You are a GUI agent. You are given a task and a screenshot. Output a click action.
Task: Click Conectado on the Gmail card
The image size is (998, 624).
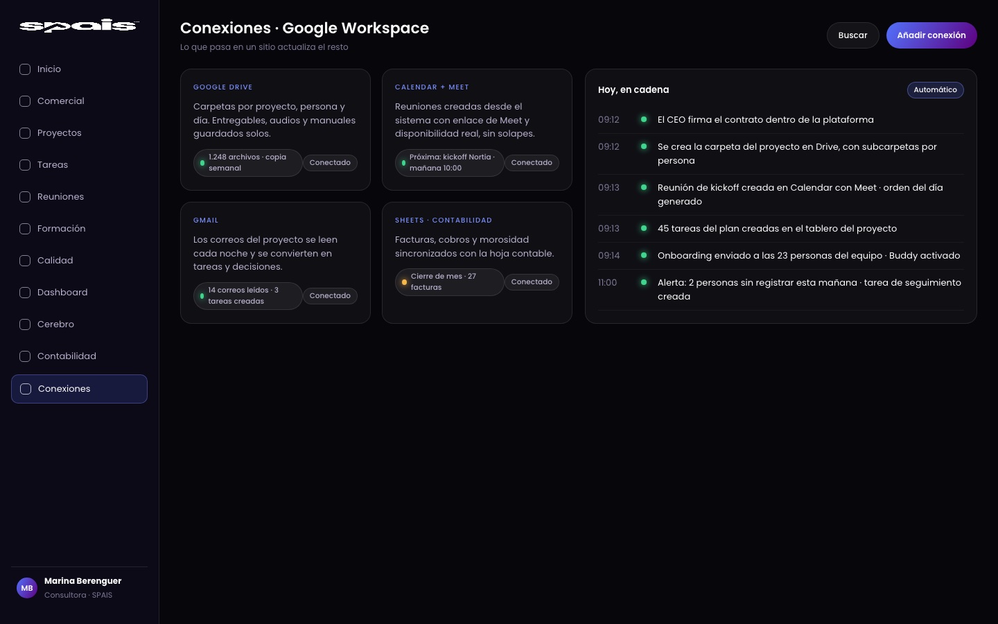click(330, 296)
